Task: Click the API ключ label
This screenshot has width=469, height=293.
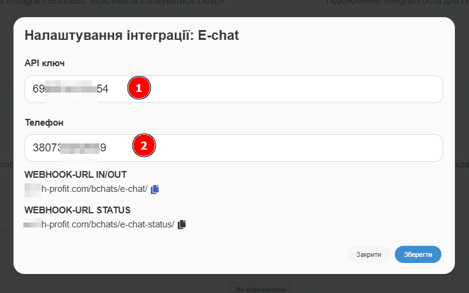Action: [44, 63]
